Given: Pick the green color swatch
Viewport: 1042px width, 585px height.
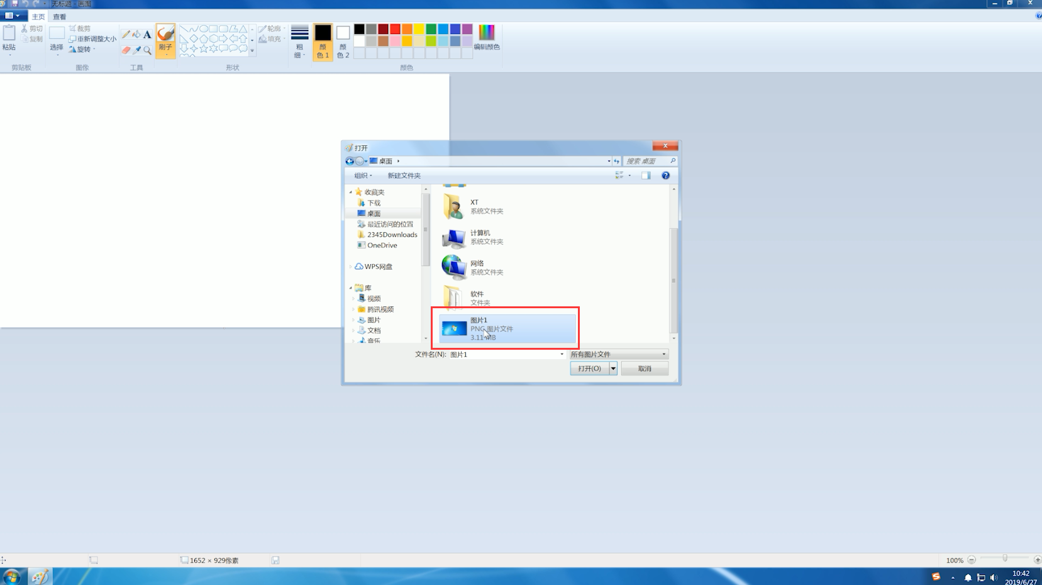Looking at the screenshot, I should 431,29.
